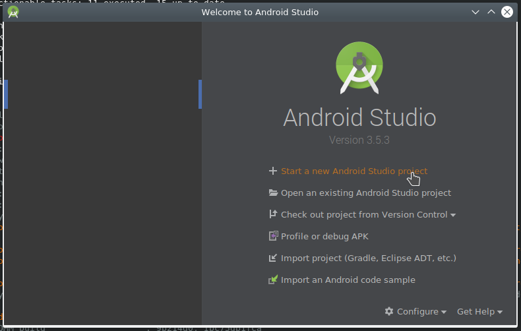Click the Import Android code sample icon
The image size is (521, 331).
coord(273,280)
